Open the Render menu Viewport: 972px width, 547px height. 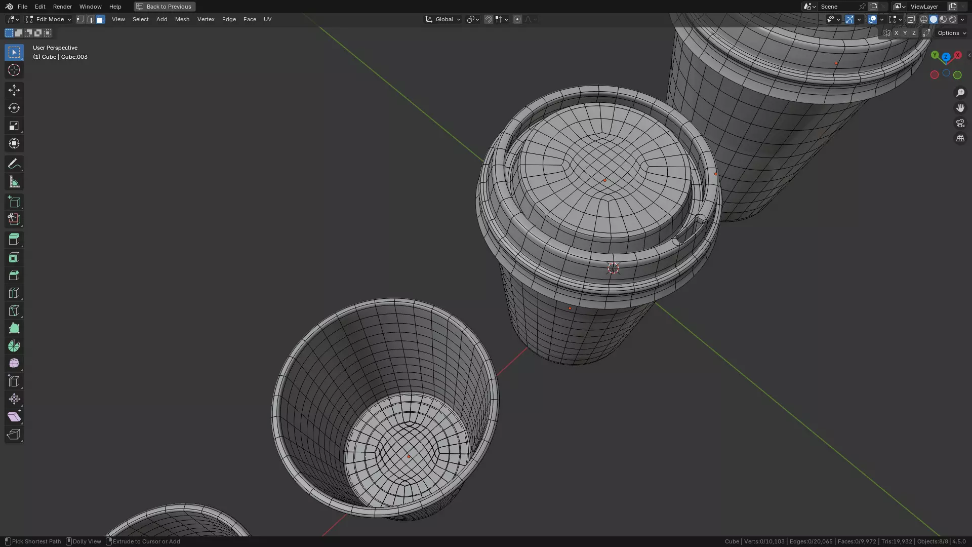[x=62, y=7]
